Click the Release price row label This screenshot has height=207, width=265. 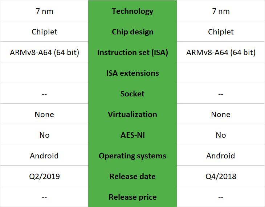[x=132, y=197]
